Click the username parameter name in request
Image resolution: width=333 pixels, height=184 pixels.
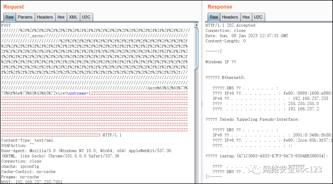pos(77,93)
